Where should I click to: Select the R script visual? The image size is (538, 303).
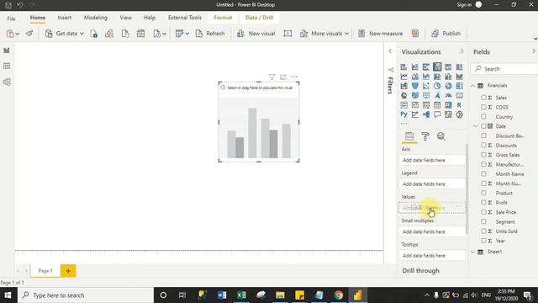pos(460,105)
